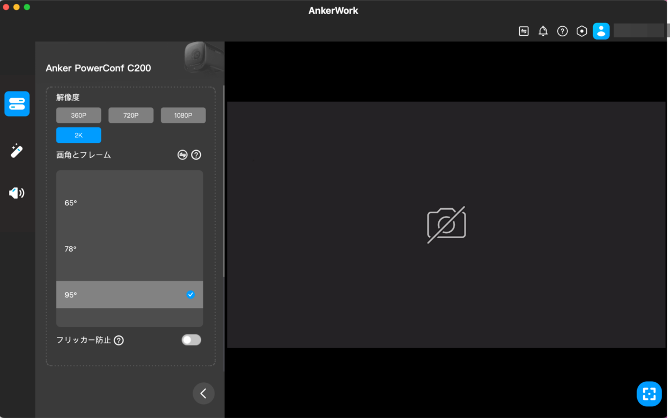Select 720P resolution
The image size is (670, 418).
pyautogui.click(x=131, y=116)
